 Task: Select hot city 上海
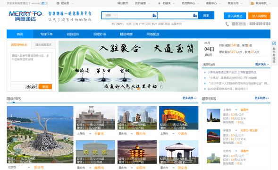(x=135, y=24)
